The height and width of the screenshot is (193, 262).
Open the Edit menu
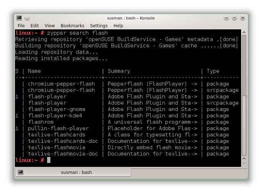tap(34, 26)
